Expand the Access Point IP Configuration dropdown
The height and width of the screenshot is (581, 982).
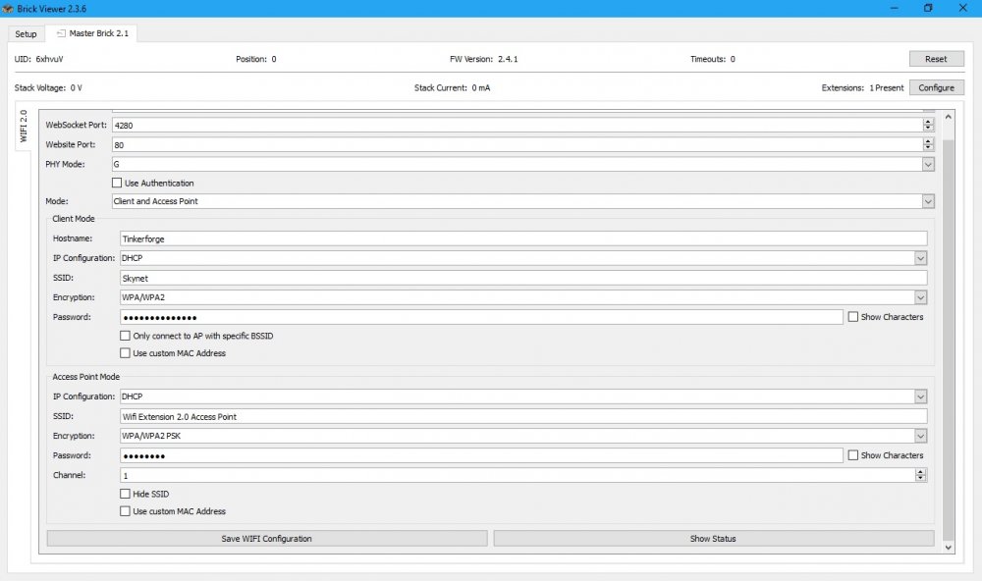(x=920, y=396)
